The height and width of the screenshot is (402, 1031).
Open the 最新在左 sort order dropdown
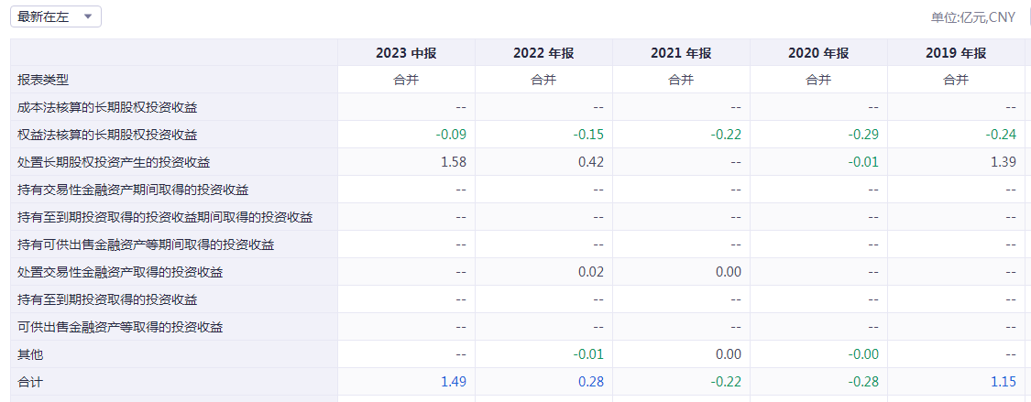pyautogui.click(x=56, y=17)
